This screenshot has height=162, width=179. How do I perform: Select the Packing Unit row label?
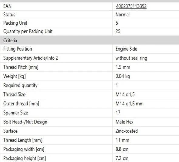(x=15, y=23)
